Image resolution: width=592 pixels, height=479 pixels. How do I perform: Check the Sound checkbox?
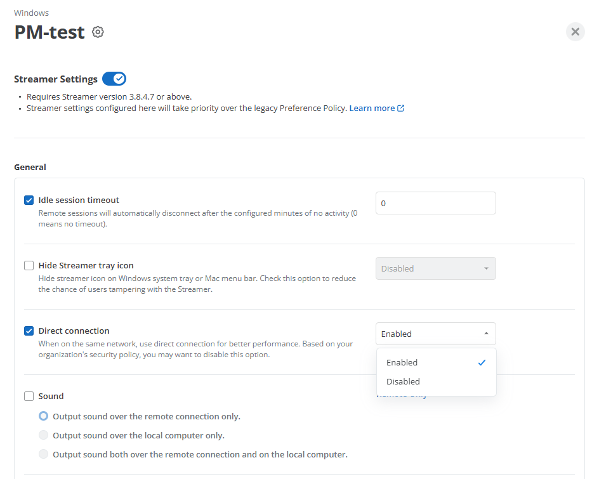29,397
